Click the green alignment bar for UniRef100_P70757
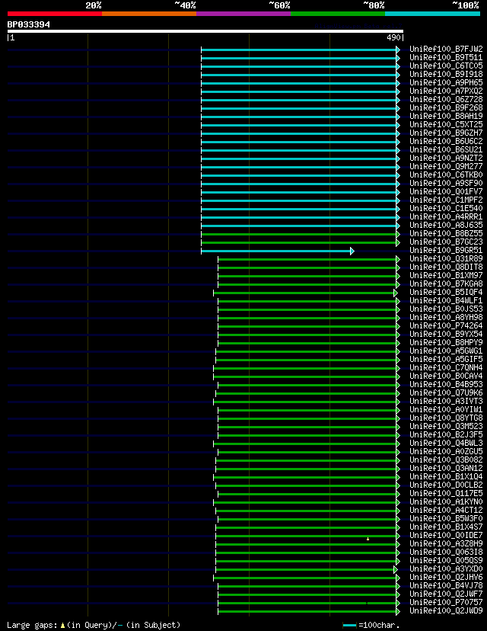The width and height of the screenshot is (487, 631). 307,603
